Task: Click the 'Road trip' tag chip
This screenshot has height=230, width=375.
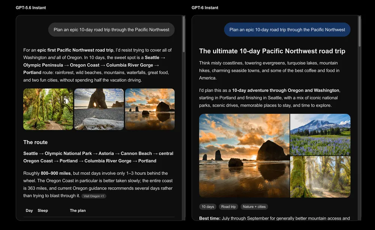Action: click(x=228, y=206)
